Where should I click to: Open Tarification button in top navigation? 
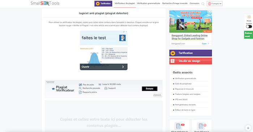103,4
